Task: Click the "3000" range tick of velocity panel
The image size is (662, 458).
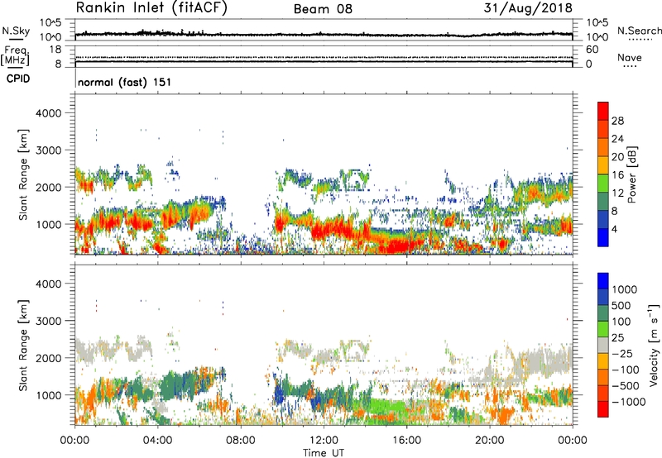Action: click(x=49, y=321)
